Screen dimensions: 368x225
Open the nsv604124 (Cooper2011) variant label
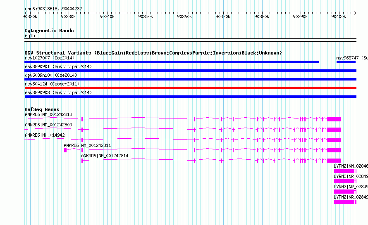52,84
